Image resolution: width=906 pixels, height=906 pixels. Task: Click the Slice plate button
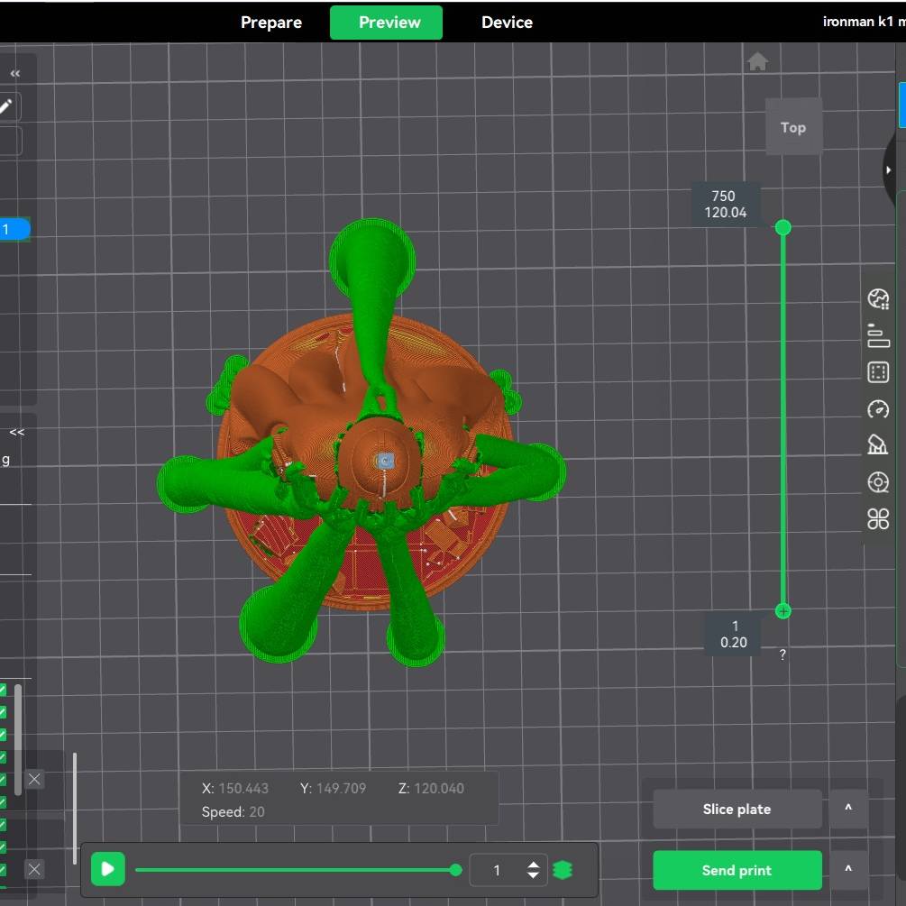(737, 809)
